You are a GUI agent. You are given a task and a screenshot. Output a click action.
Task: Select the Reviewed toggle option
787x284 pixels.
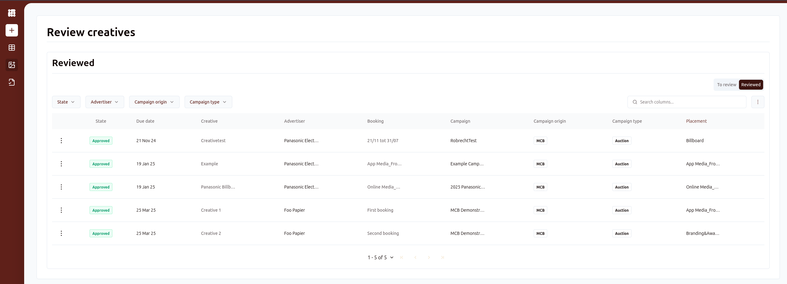(x=750, y=85)
